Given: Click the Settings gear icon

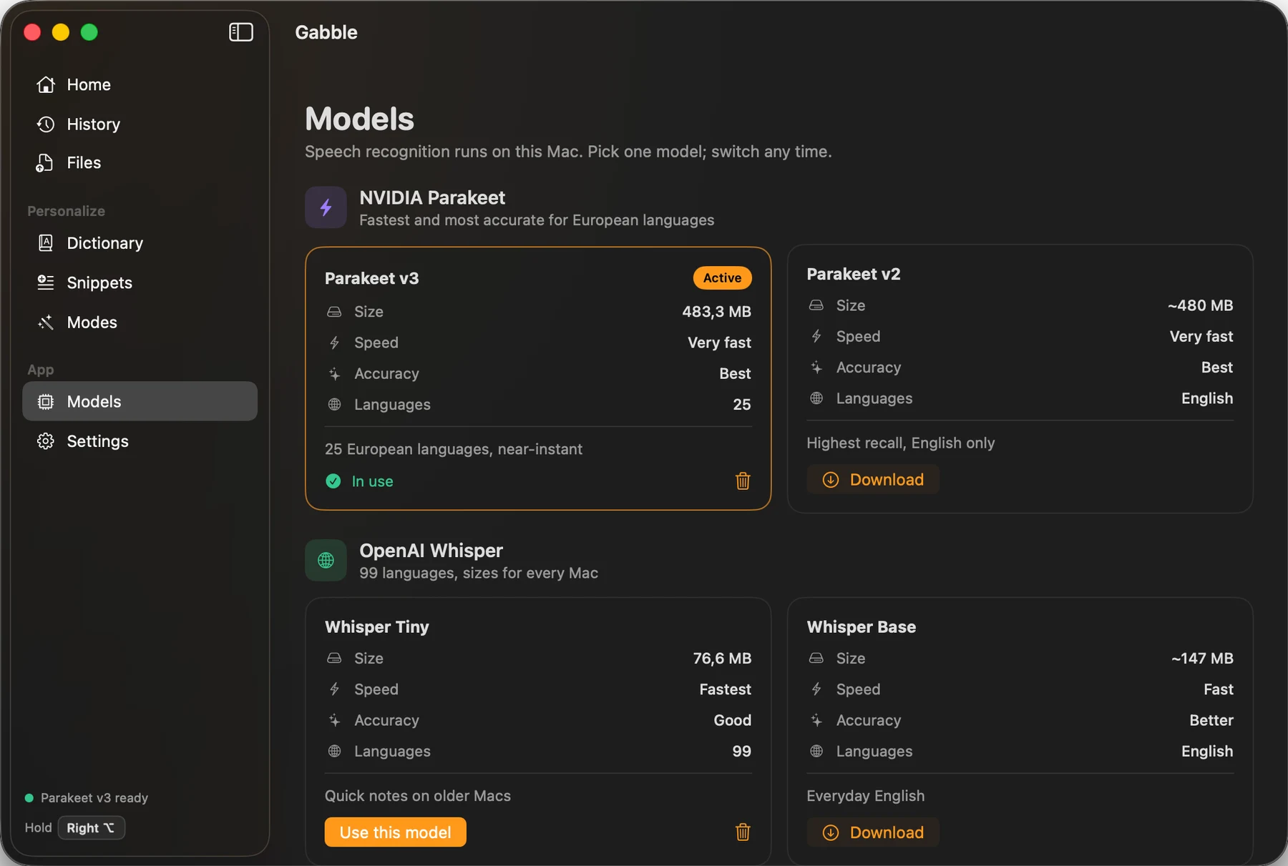Looking at the screenshot, I should pos(46,441).
